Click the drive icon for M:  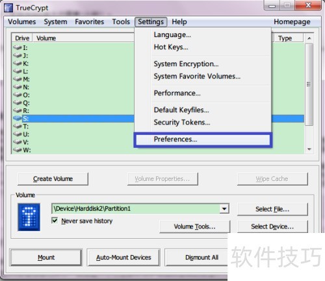18,79
